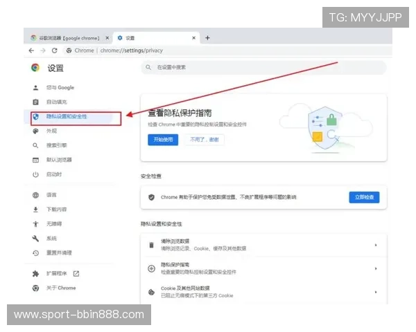Click the globe icon for 语言
This screenshot has width=416, height=332.
[x=35, y=195]
